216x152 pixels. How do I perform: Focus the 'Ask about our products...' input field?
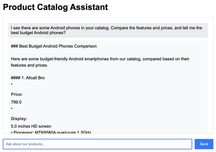(97, 144)
